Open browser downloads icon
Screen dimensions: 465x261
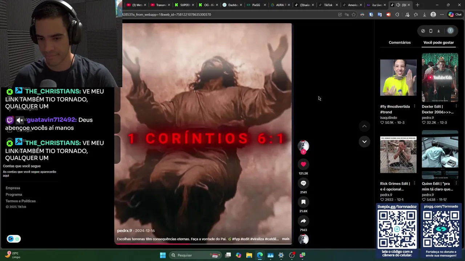click(424, 14)
